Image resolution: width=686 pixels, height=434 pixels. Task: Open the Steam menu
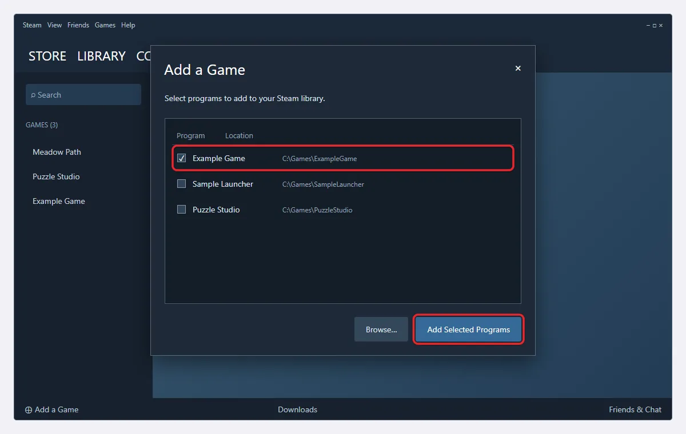point(32,25)
